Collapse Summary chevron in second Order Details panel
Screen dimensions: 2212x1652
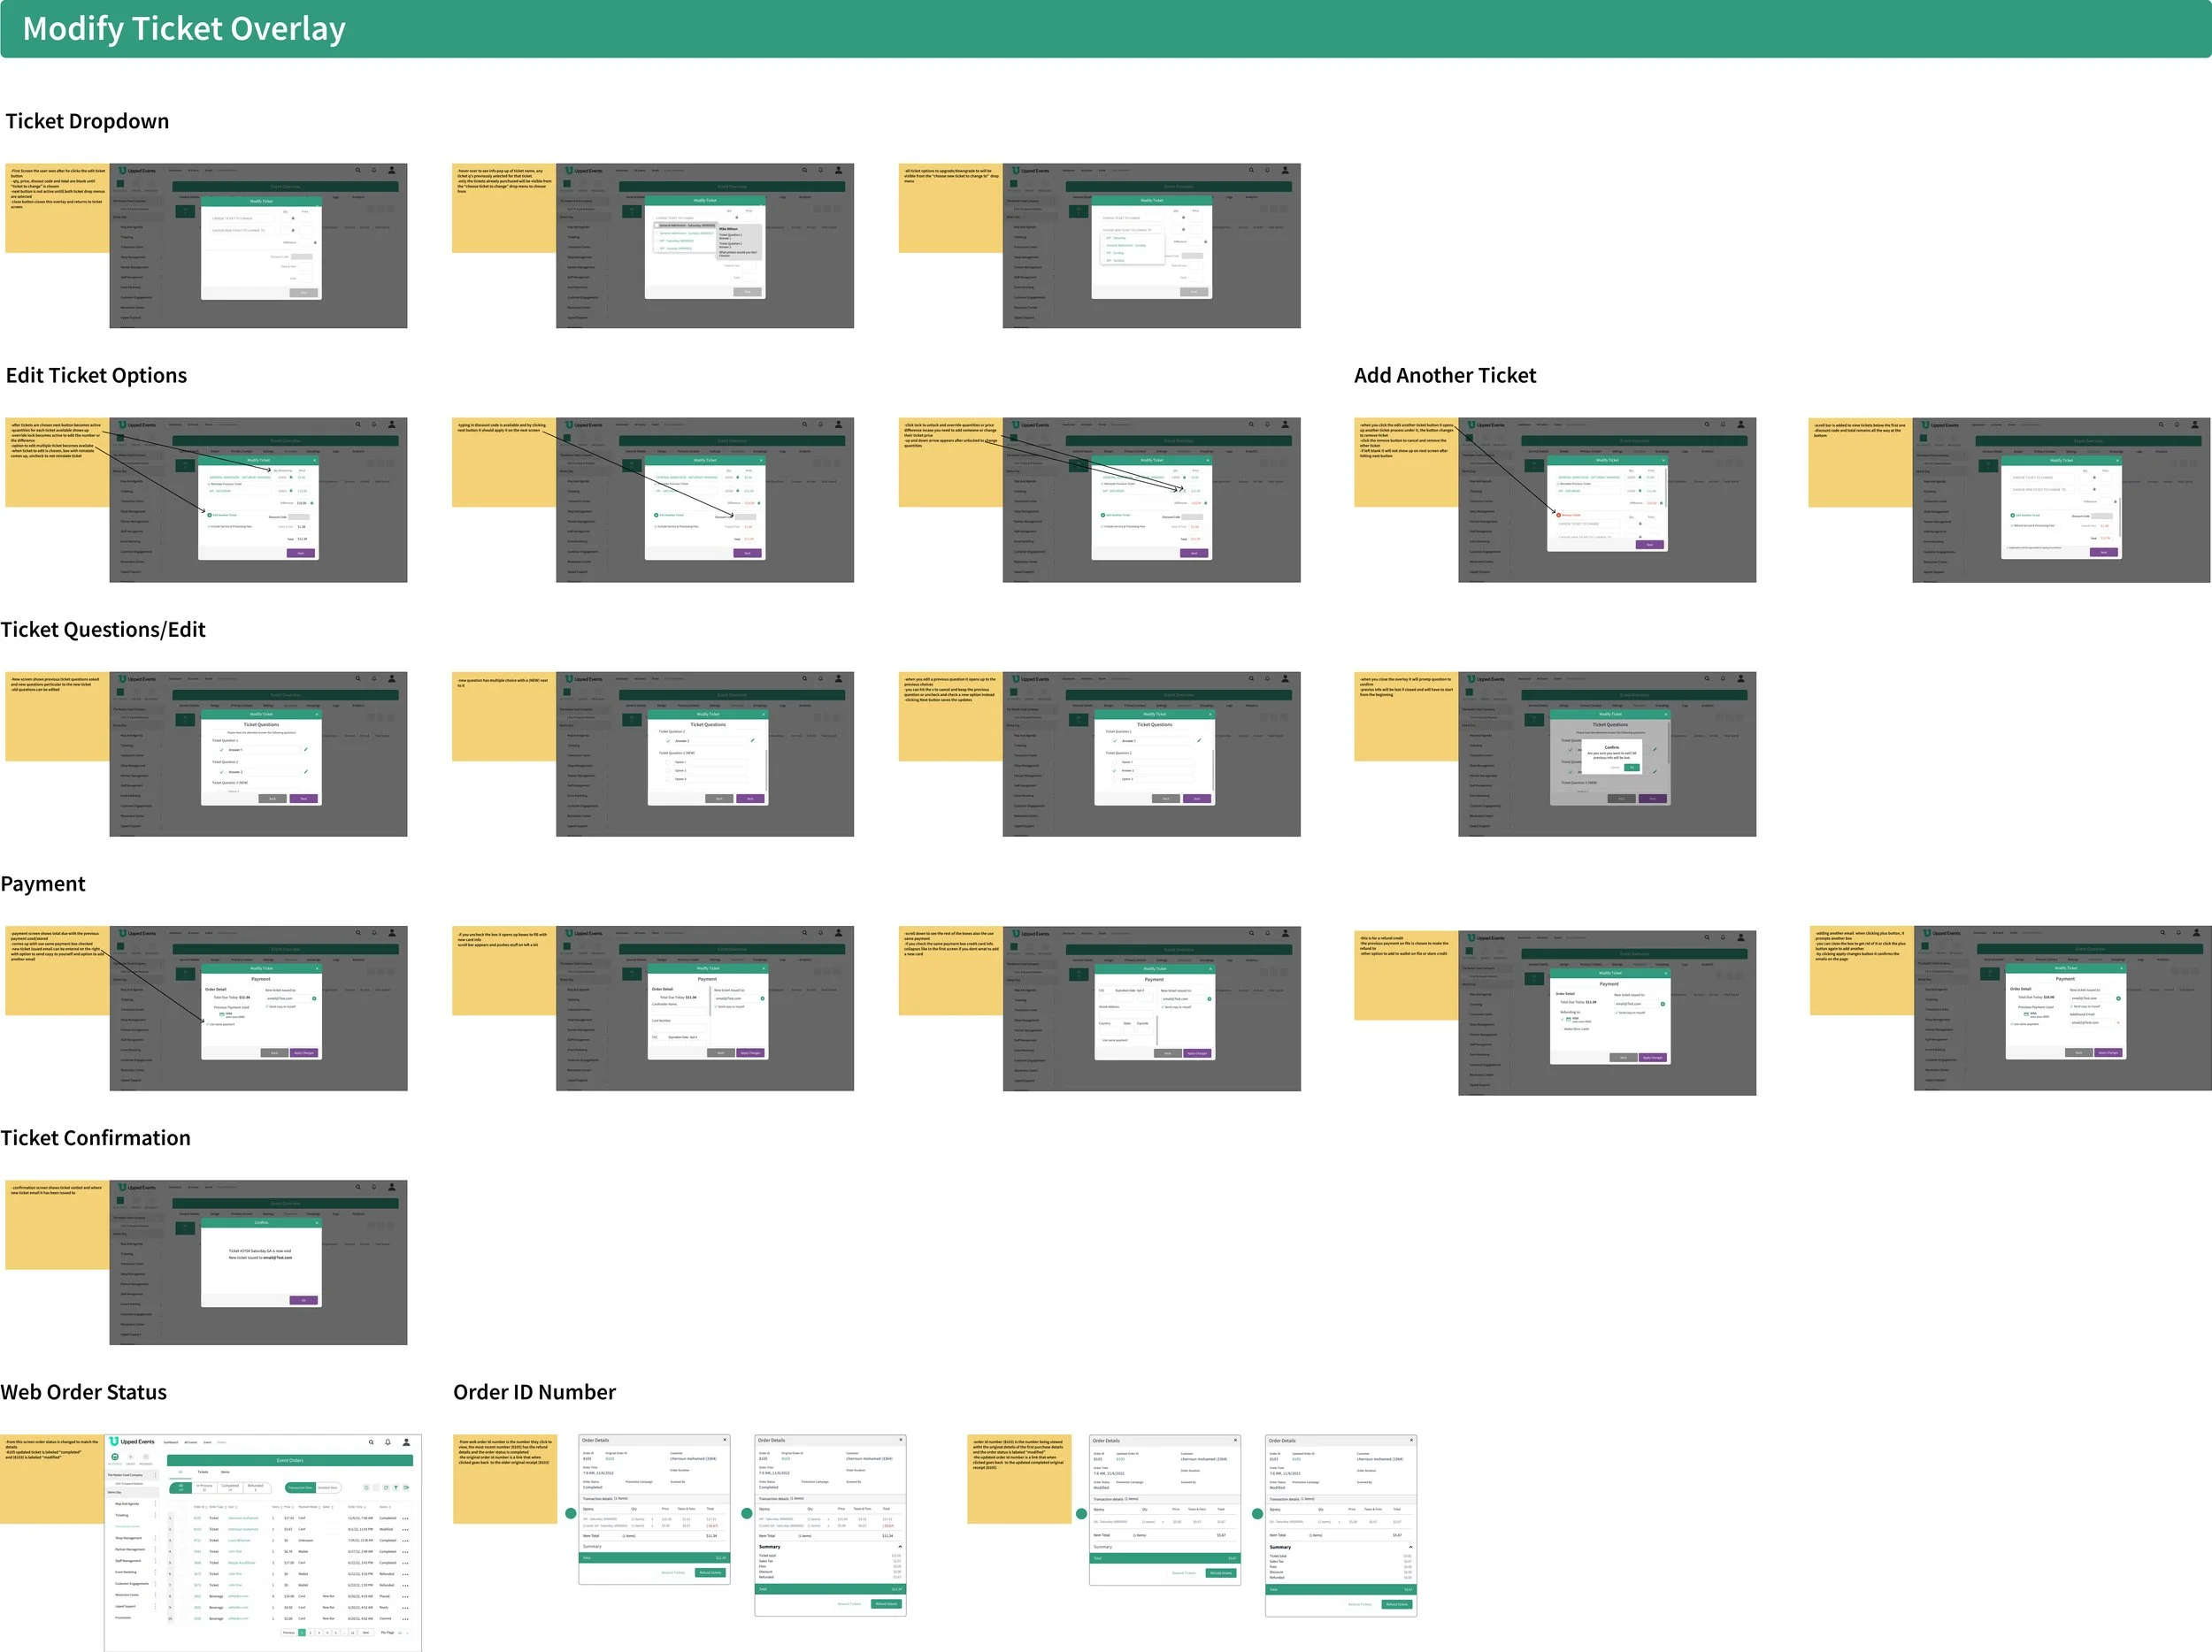pos(899,1546)
